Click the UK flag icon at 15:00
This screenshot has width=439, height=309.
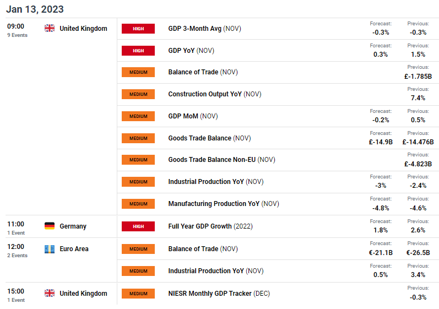point(50,293)
